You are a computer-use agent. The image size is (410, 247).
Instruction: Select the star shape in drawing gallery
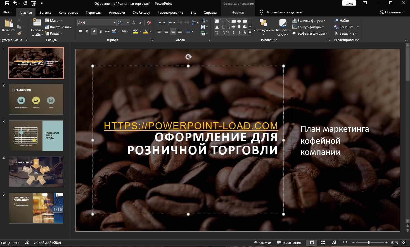point(245,32)
